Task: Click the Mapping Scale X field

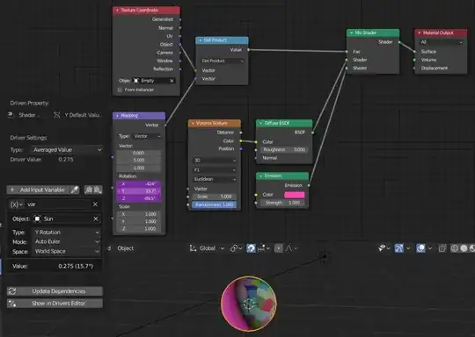Action: tap(139, 214)
